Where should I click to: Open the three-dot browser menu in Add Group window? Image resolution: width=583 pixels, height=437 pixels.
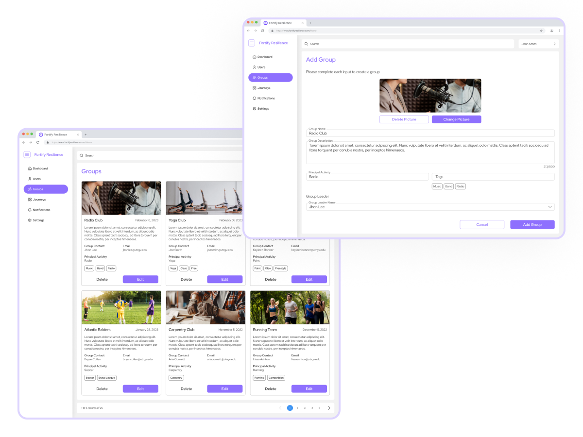tap(559, 31)
